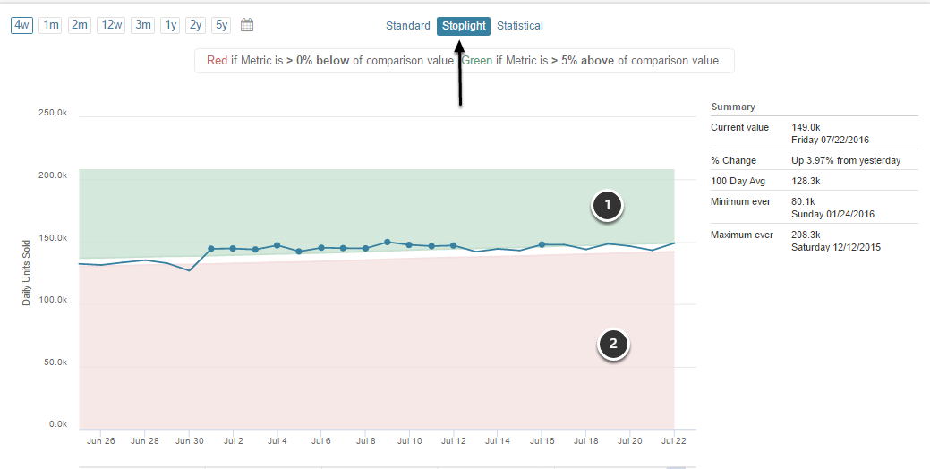Click the Jul 9 peak data point
Image resolution: width=930 pixels, height=469 pixels.
pos(388,242)
